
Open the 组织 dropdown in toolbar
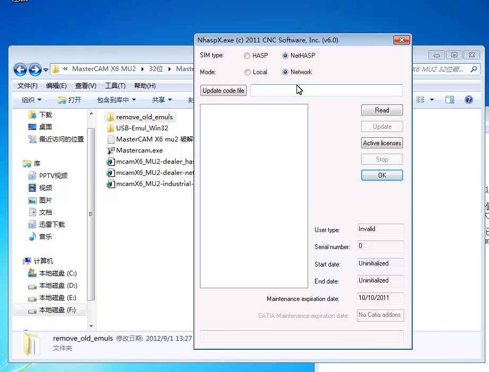(31, 100)
